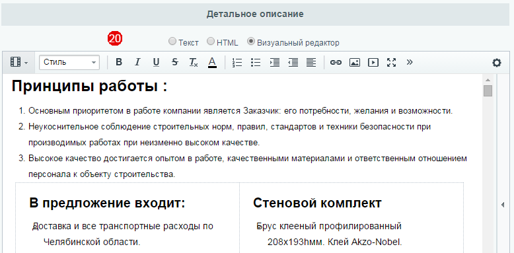Click the heading Принципы работы

point(89,87)
